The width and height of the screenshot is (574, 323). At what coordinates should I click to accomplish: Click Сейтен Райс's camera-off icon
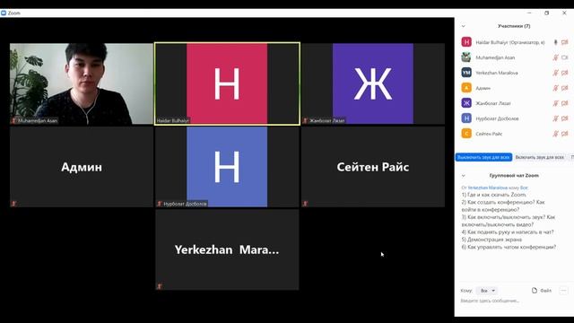(x=565, y=134)
